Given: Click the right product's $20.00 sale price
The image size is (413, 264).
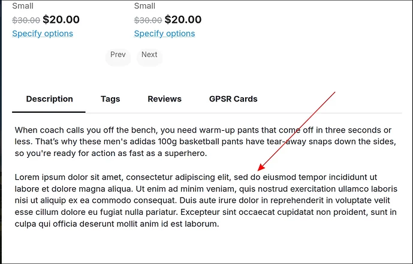Looking at the screenshot, I should pos(183,20).
